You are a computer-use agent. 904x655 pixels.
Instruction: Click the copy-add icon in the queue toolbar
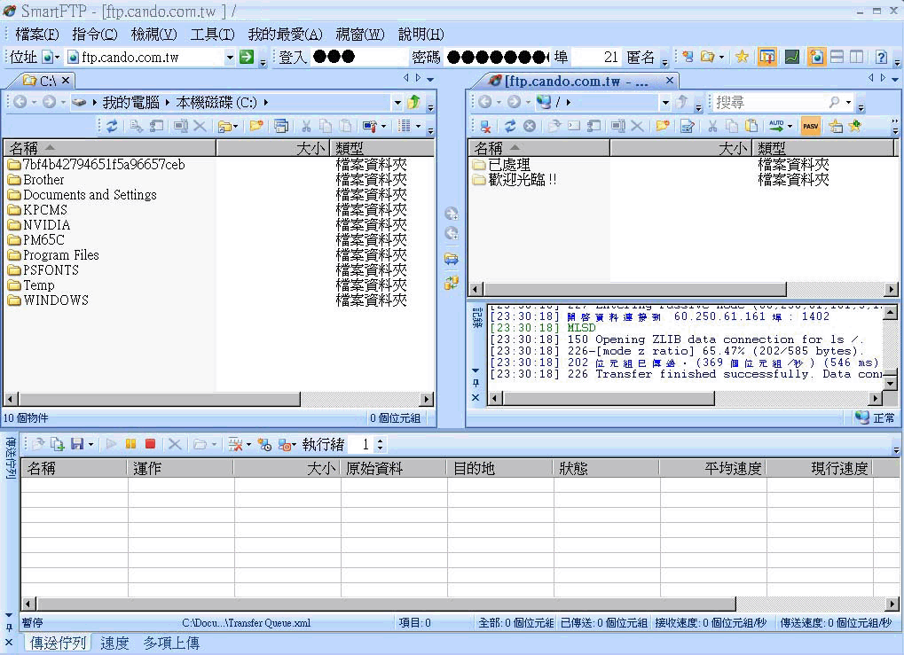click(x=57, y=443)
